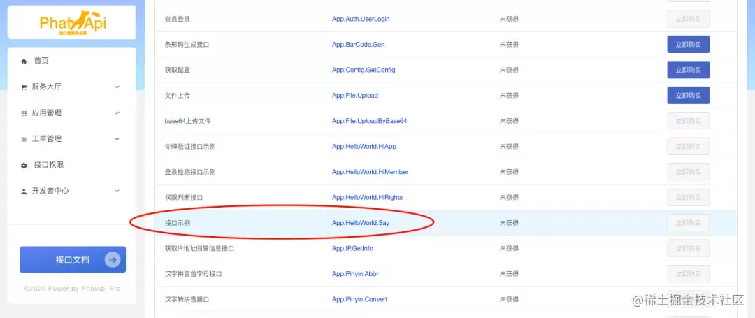Screen dimensions: 755x318
Task: Expand the 服务大厅 menu chevron
Action: [117, 87]
